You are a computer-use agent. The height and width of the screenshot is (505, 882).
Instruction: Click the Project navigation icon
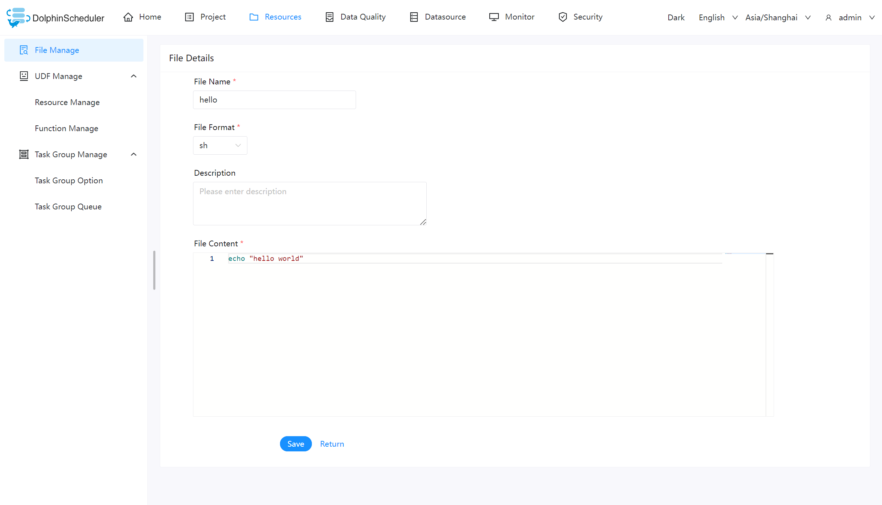pos(190,16)
